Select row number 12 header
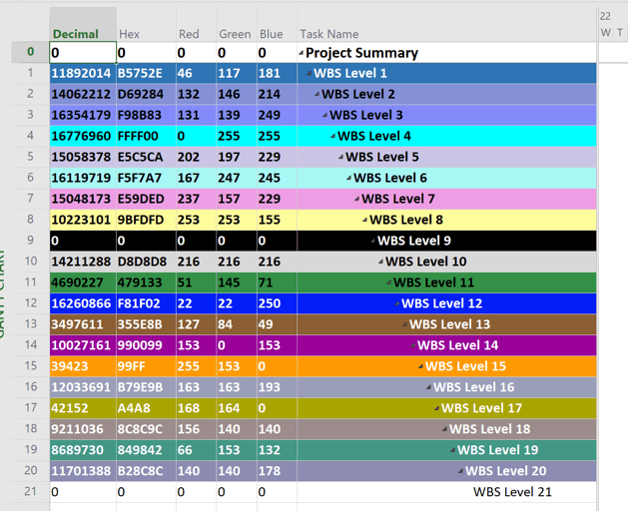This screenshot has width=628, height=511. pyautogui.click(x=30, y=303)
